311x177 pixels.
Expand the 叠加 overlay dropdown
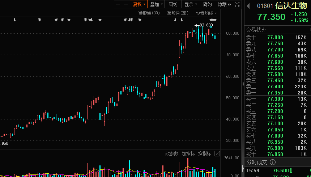[x=157, y=4]
